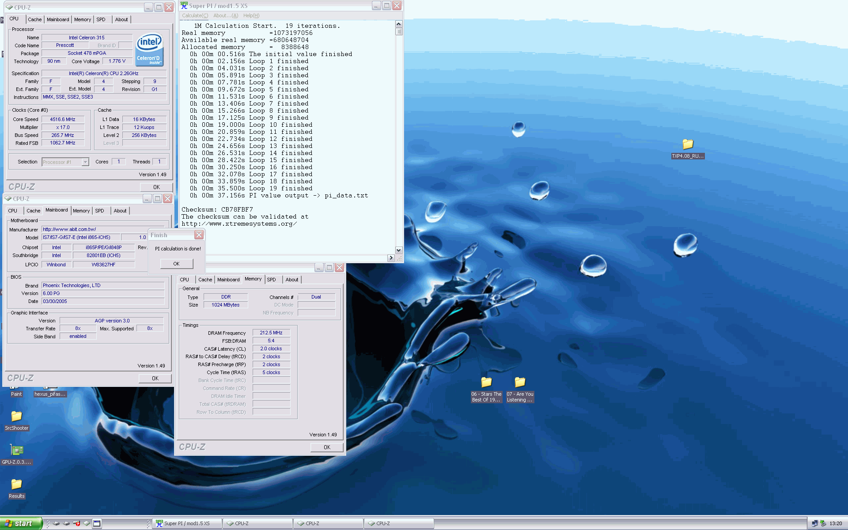Open the Start menu
The height and width of the screenshot is (530, 848).
(x=21, y=523)
